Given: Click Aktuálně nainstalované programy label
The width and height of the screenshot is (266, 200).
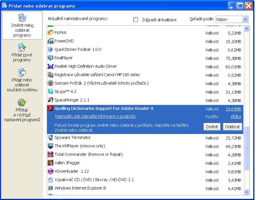Looking at the screenshot, I should coord(78,19).
